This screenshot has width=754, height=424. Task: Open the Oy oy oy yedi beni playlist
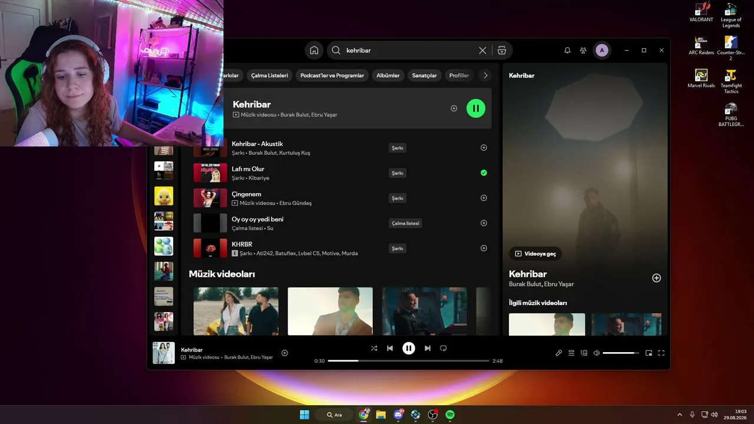pyautogui.click(x=342, y=223)
